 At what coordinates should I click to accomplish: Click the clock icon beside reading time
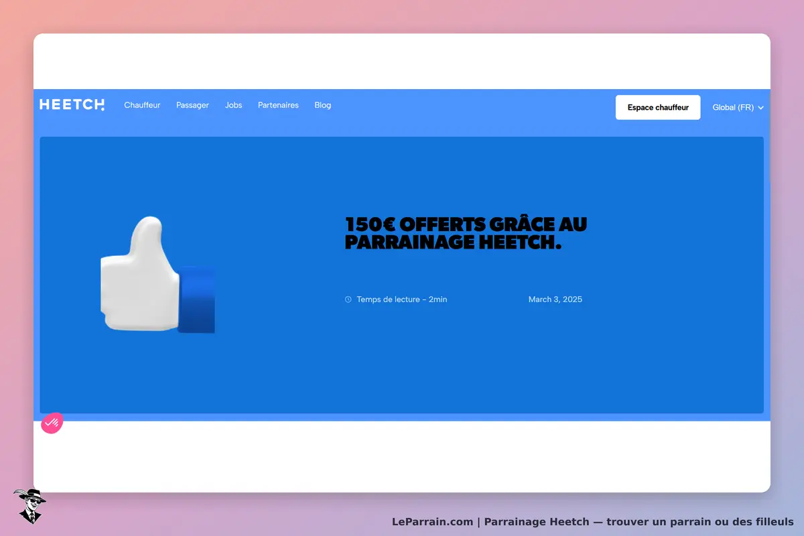pos(348,299)
